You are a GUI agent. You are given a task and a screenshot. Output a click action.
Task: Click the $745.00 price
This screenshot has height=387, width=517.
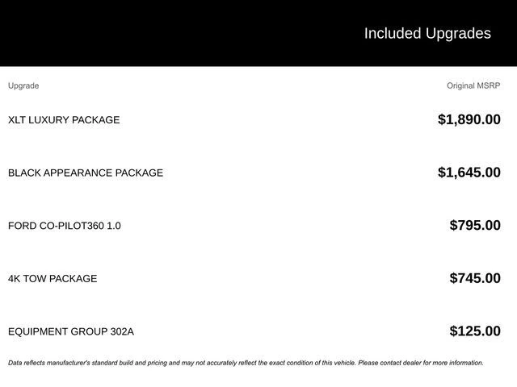point(475,279)
